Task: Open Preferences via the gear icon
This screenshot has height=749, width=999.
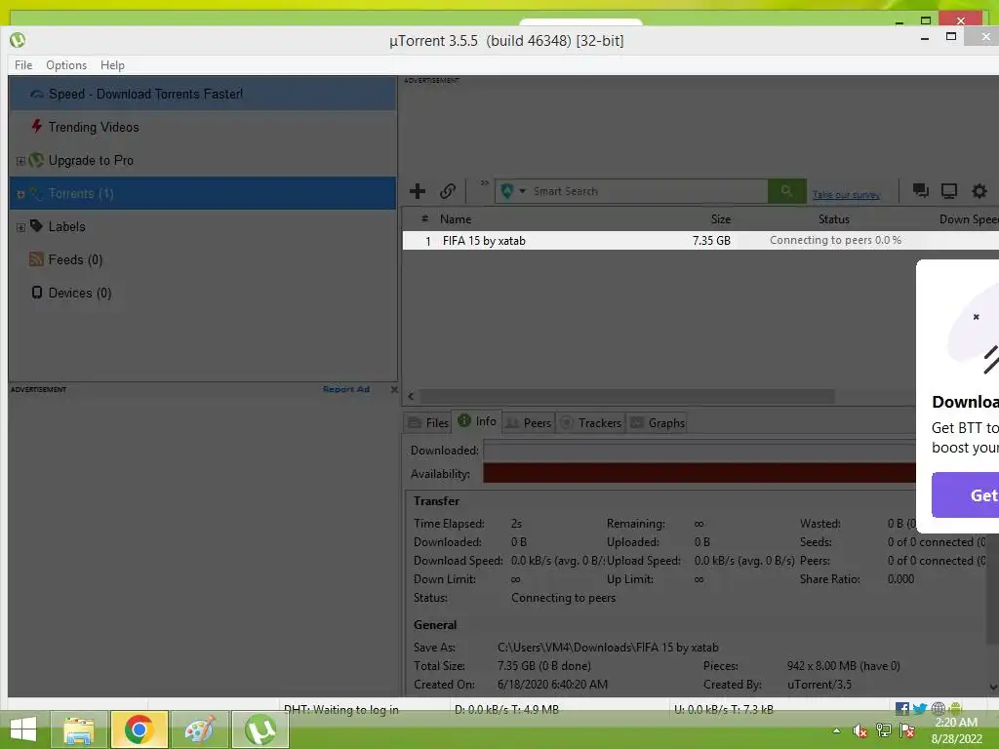Action: [x=979, y=190]
